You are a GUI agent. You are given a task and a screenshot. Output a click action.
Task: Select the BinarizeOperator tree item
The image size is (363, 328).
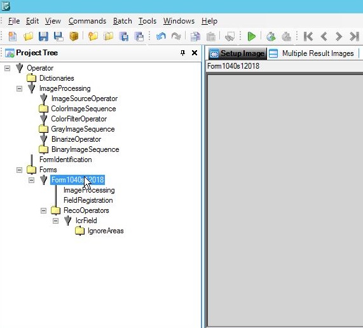[x=76, y=139]
